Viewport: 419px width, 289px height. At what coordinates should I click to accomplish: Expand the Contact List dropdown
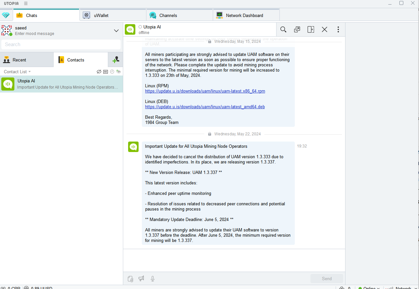(x=17, y=72)
